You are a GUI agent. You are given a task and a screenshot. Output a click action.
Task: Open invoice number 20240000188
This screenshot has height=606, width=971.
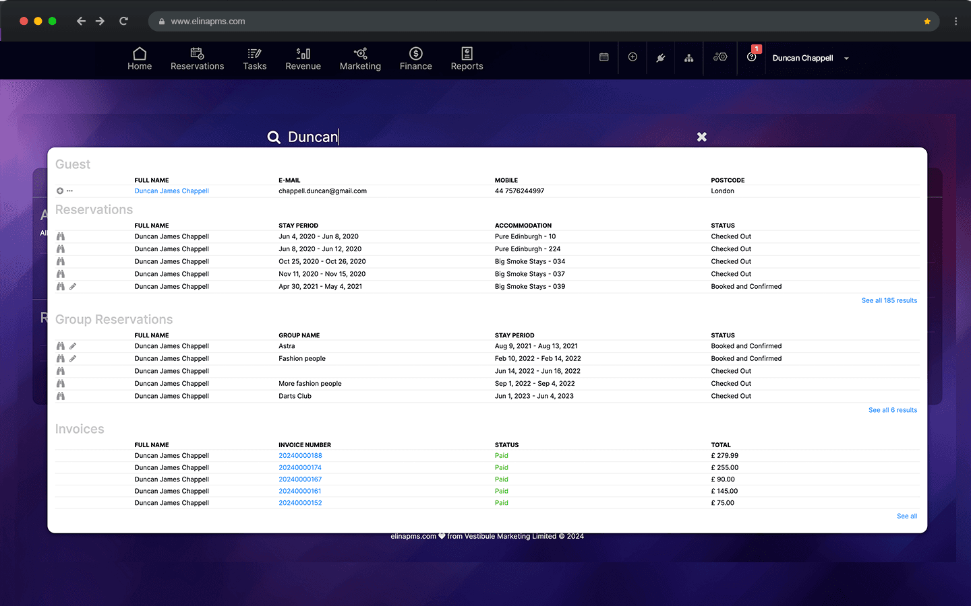[x=300, y=456]
